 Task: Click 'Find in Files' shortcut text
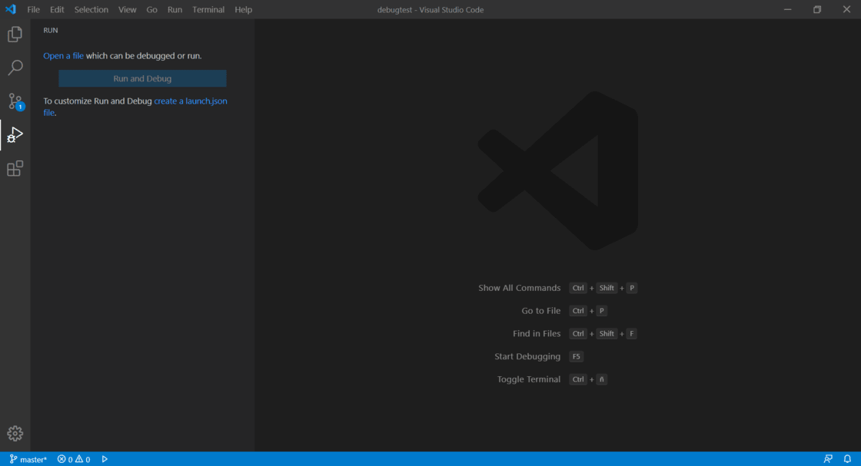coord(537,333)
